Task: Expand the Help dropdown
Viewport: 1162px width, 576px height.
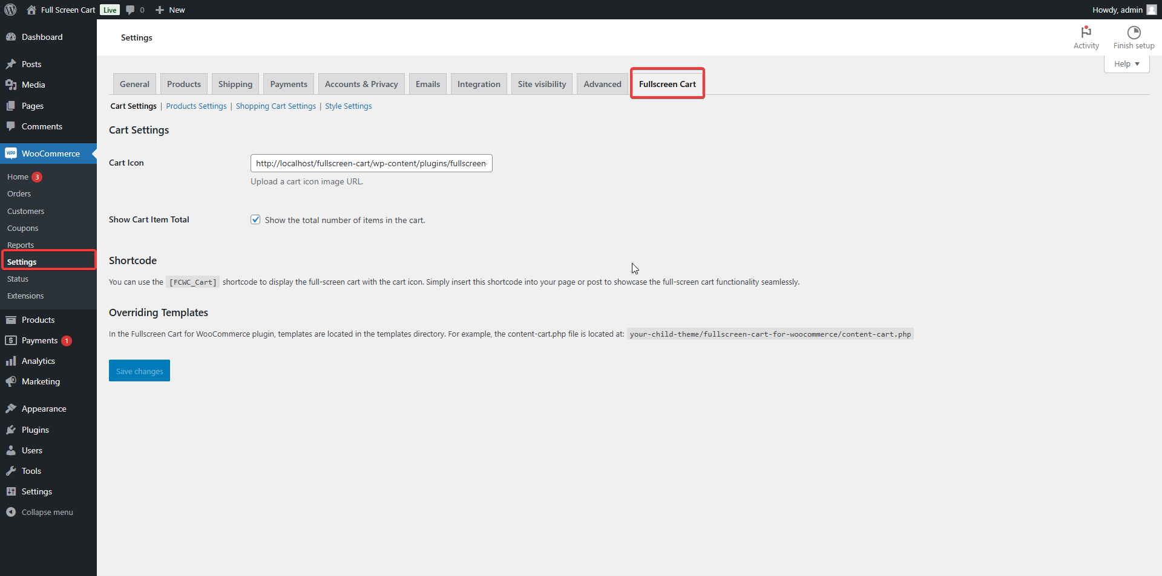Action: [1126, 64]
